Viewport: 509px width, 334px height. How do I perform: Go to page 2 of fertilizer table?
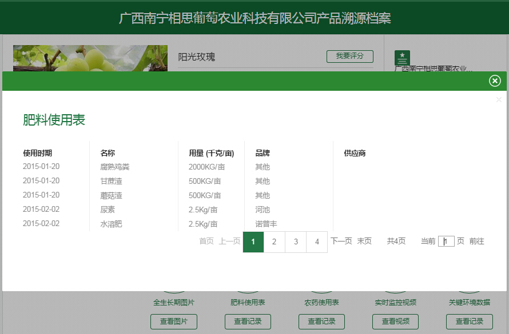(275, 242)
